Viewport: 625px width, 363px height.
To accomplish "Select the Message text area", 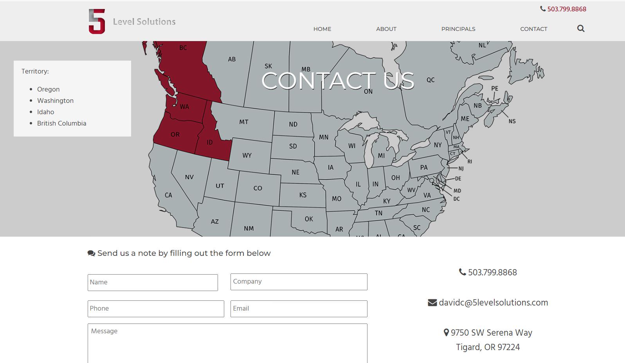I will click(227, 343).
